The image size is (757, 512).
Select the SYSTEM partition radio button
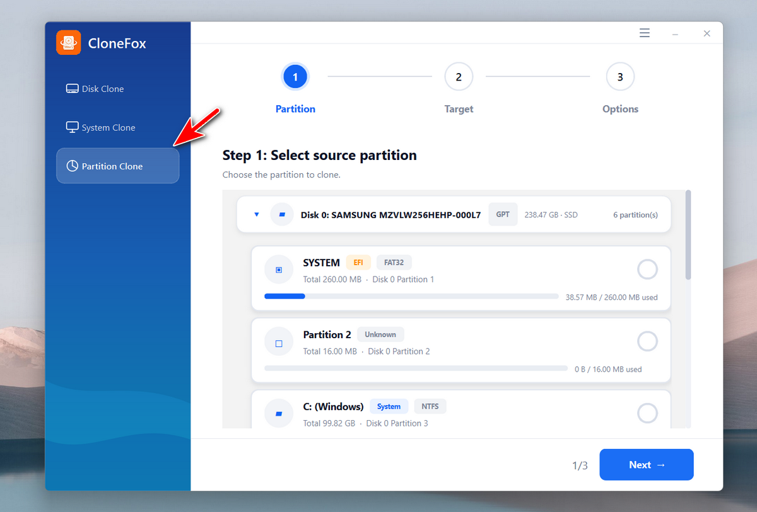pyautogui.click(x=647, y=270)
